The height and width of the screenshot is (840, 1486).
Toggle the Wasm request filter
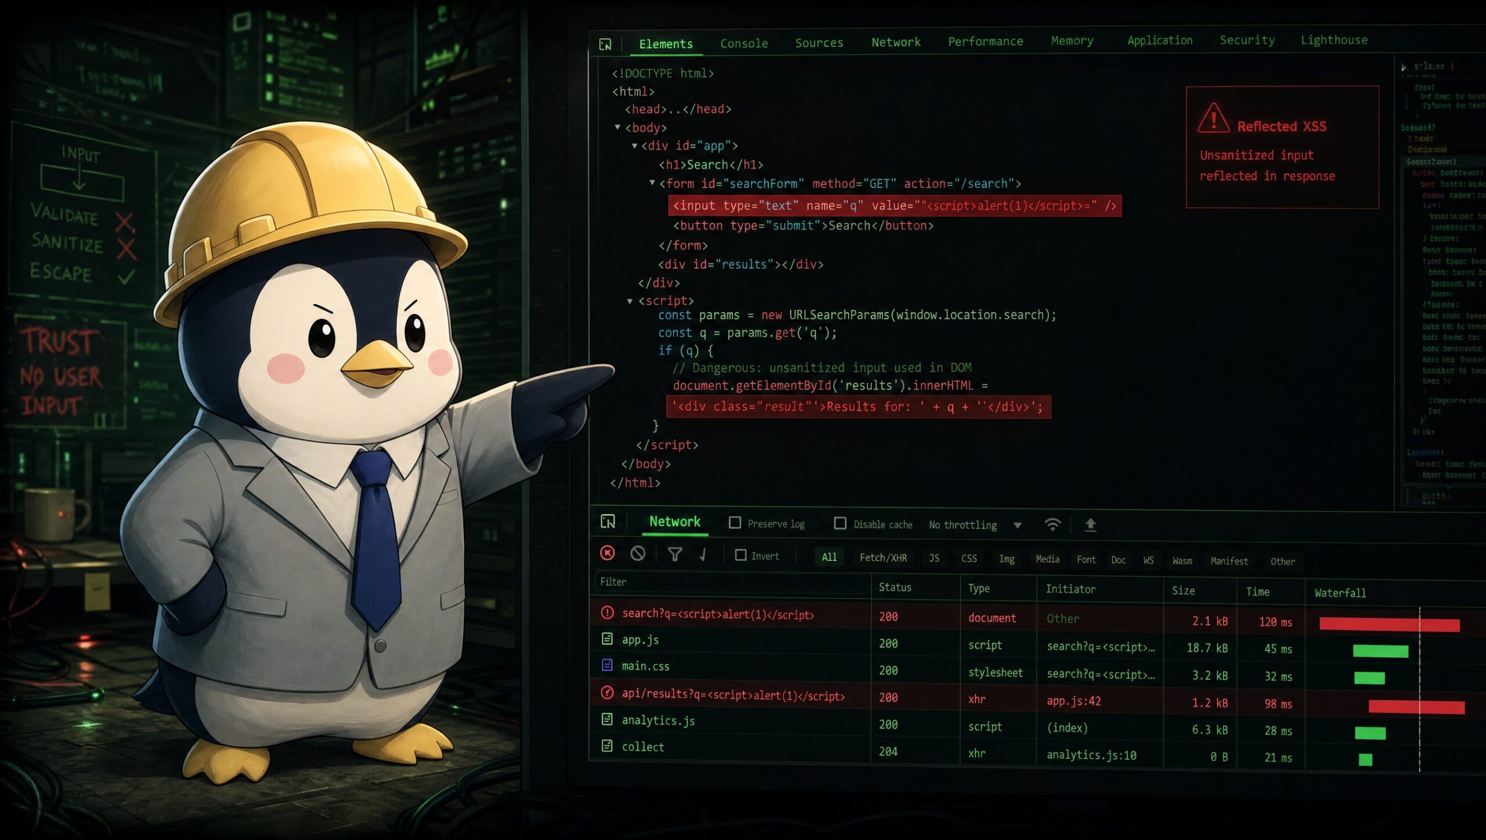[x=1182, y=561]
